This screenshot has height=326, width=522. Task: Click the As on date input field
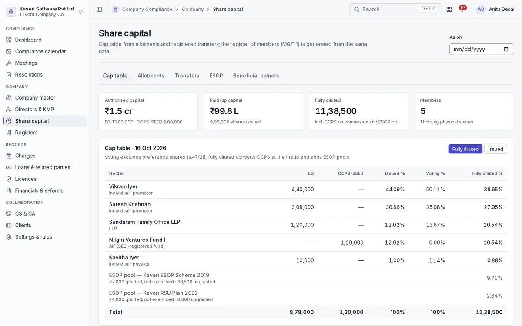tap(481, 49)
